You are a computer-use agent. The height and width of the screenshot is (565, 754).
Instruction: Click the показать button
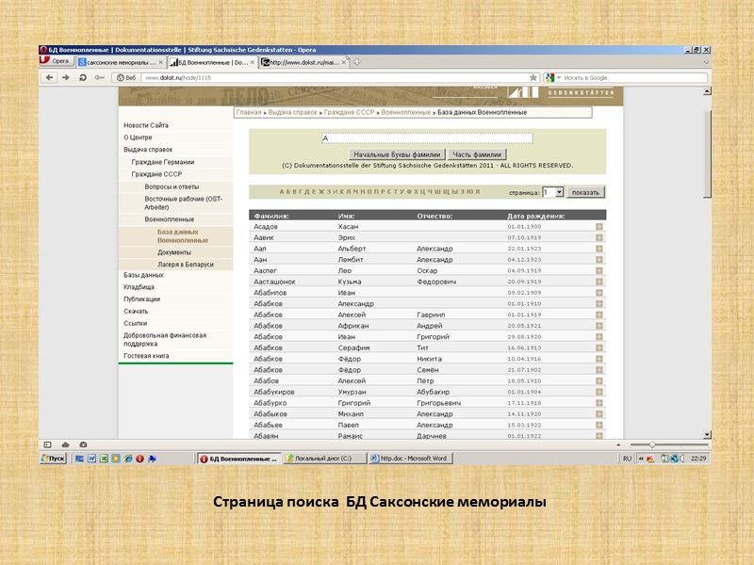tap(585, 192)
